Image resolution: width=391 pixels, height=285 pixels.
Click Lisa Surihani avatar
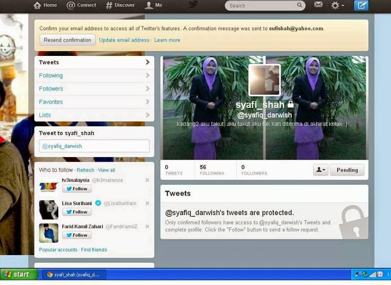pos(49,210)
